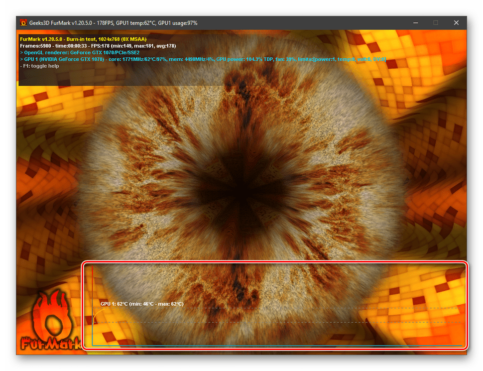This screenshot has height=371, width=483.
Task: Click the yellow temperature curve on graph
Action: [96, 313]
